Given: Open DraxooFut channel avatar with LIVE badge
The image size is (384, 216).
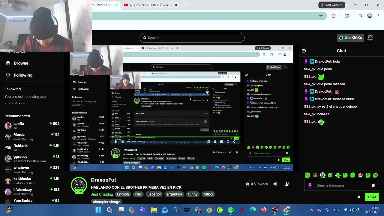Looking at the screenshot, I should click(x=79, y=185).
